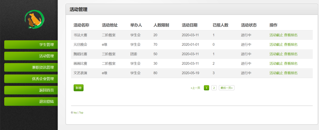The height and width of the screenshot is (130, 319).
Task: Jump to 最后一页» last page
Action: click(x=227, y=88)
